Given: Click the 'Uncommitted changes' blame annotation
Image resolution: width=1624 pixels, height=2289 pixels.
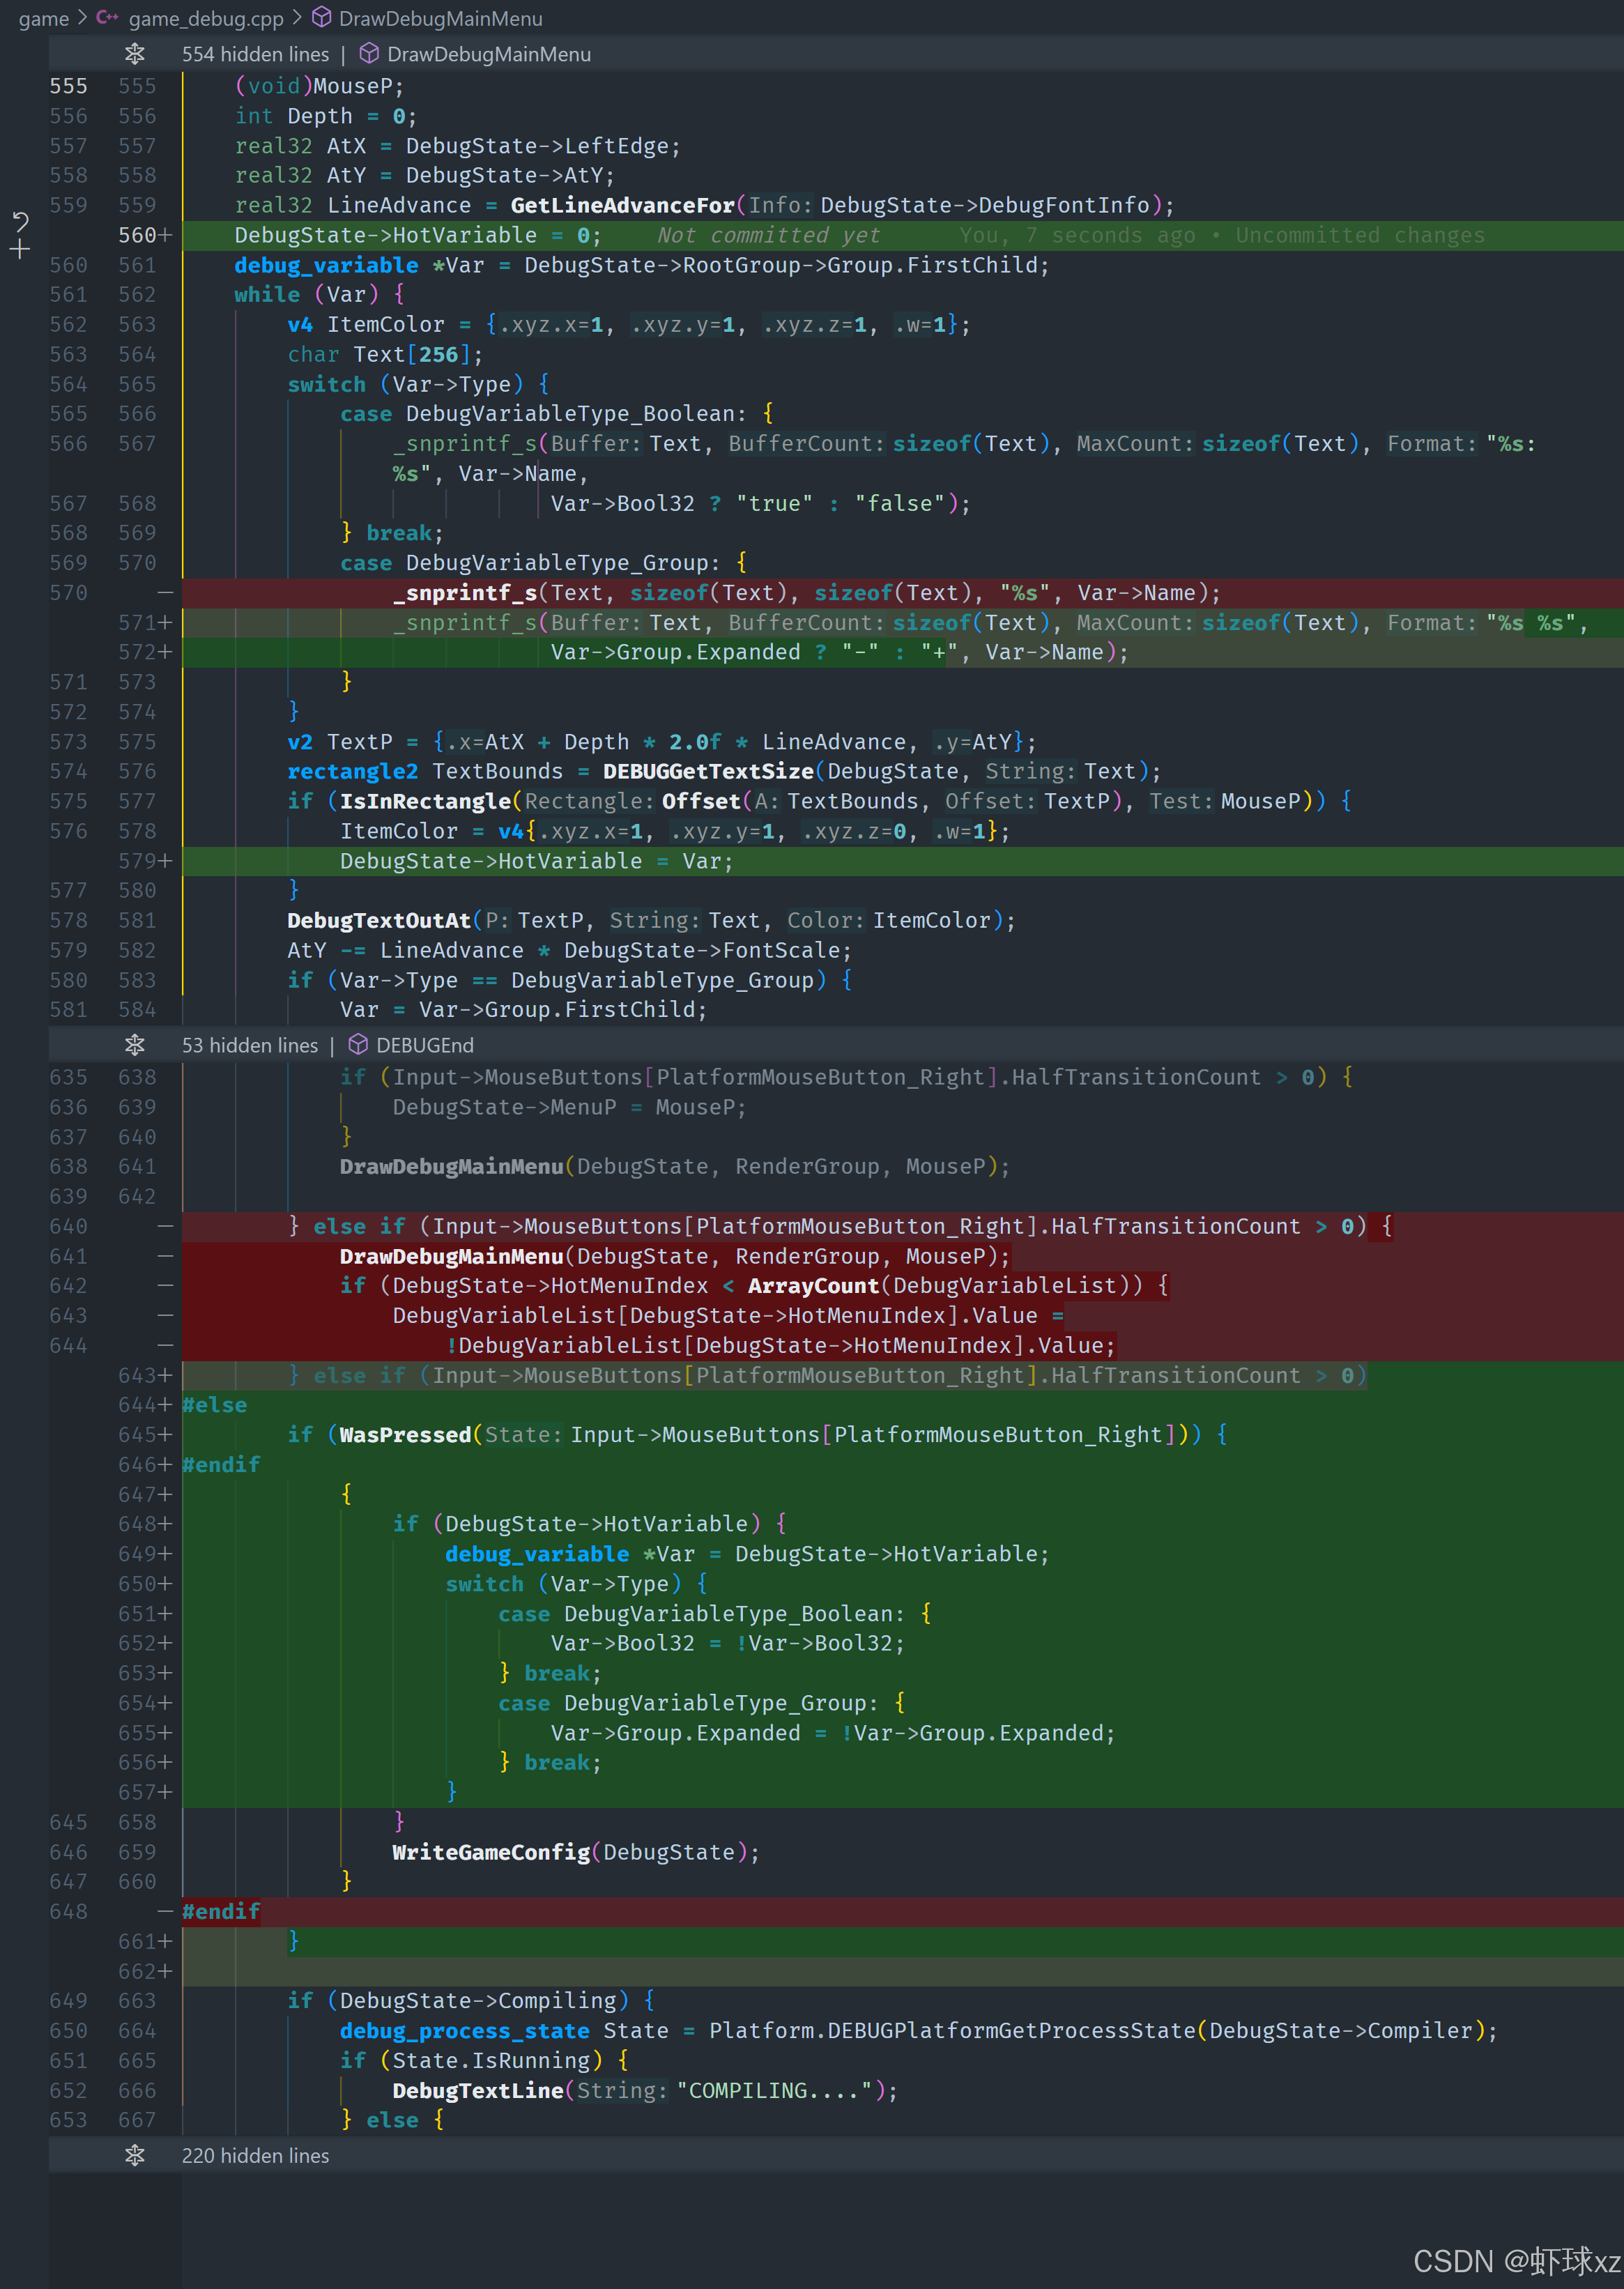Looking at the screenshot, I should 1359,235.
